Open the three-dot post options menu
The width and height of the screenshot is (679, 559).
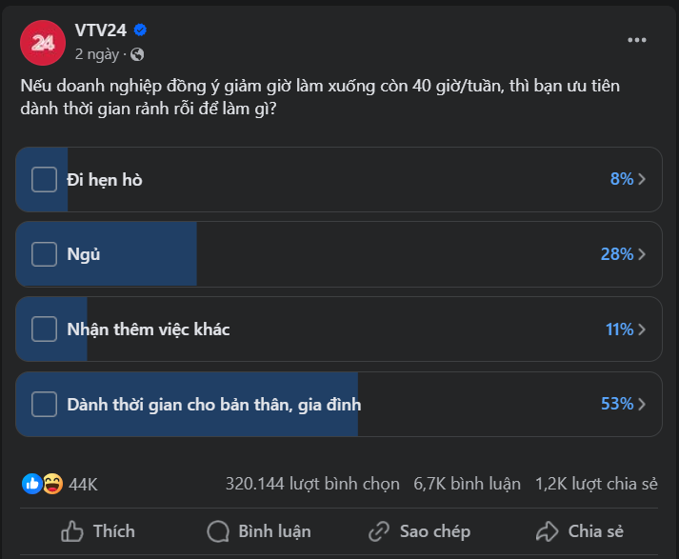[637, 40]
